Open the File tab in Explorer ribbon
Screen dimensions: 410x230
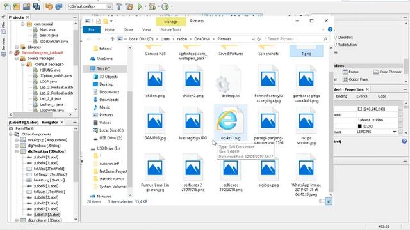92,30
